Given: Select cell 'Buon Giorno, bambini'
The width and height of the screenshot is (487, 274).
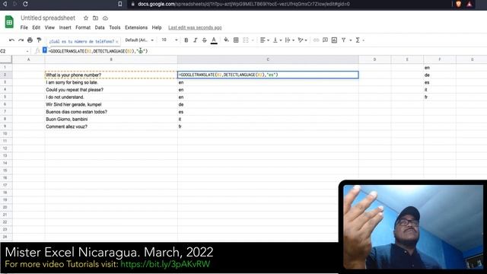Looking at the screenshot, I should [111, 119].
